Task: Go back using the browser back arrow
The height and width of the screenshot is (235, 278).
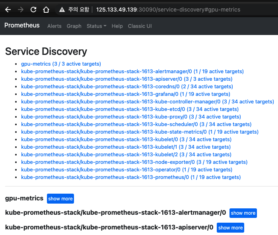Action: 8,10
